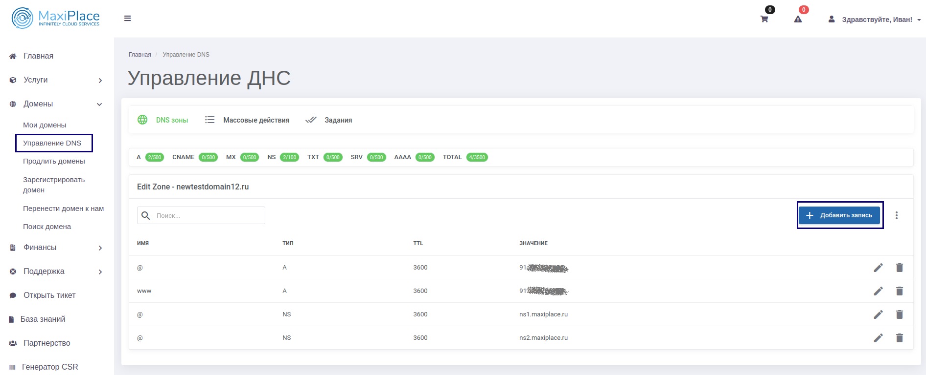Screen dimensions: 926x375
Task: Select Управление DNS in sidebar
Action: tap(52, 143)
